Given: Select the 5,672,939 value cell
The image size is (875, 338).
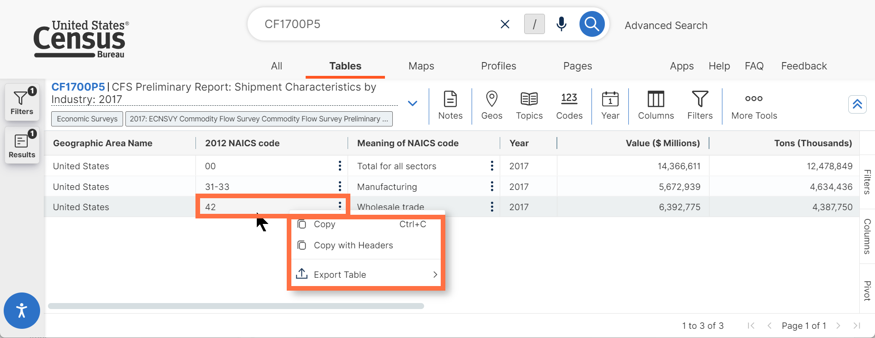Looking at the screenshot, I should 633,187.
